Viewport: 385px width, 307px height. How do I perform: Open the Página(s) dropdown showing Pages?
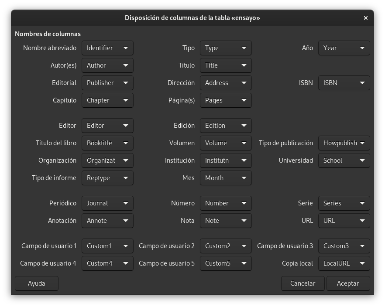(226, 100)
